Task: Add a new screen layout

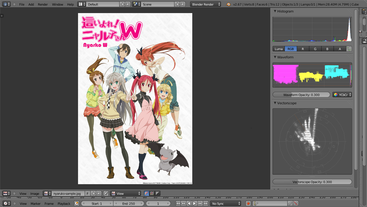Action: pos(122,4)
